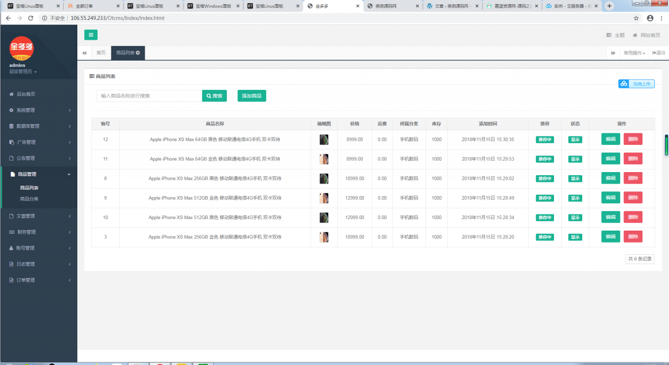Toggle the sidebar with the green hamburger button
This screenshot has width=669, height=365.
coord(91,35)
